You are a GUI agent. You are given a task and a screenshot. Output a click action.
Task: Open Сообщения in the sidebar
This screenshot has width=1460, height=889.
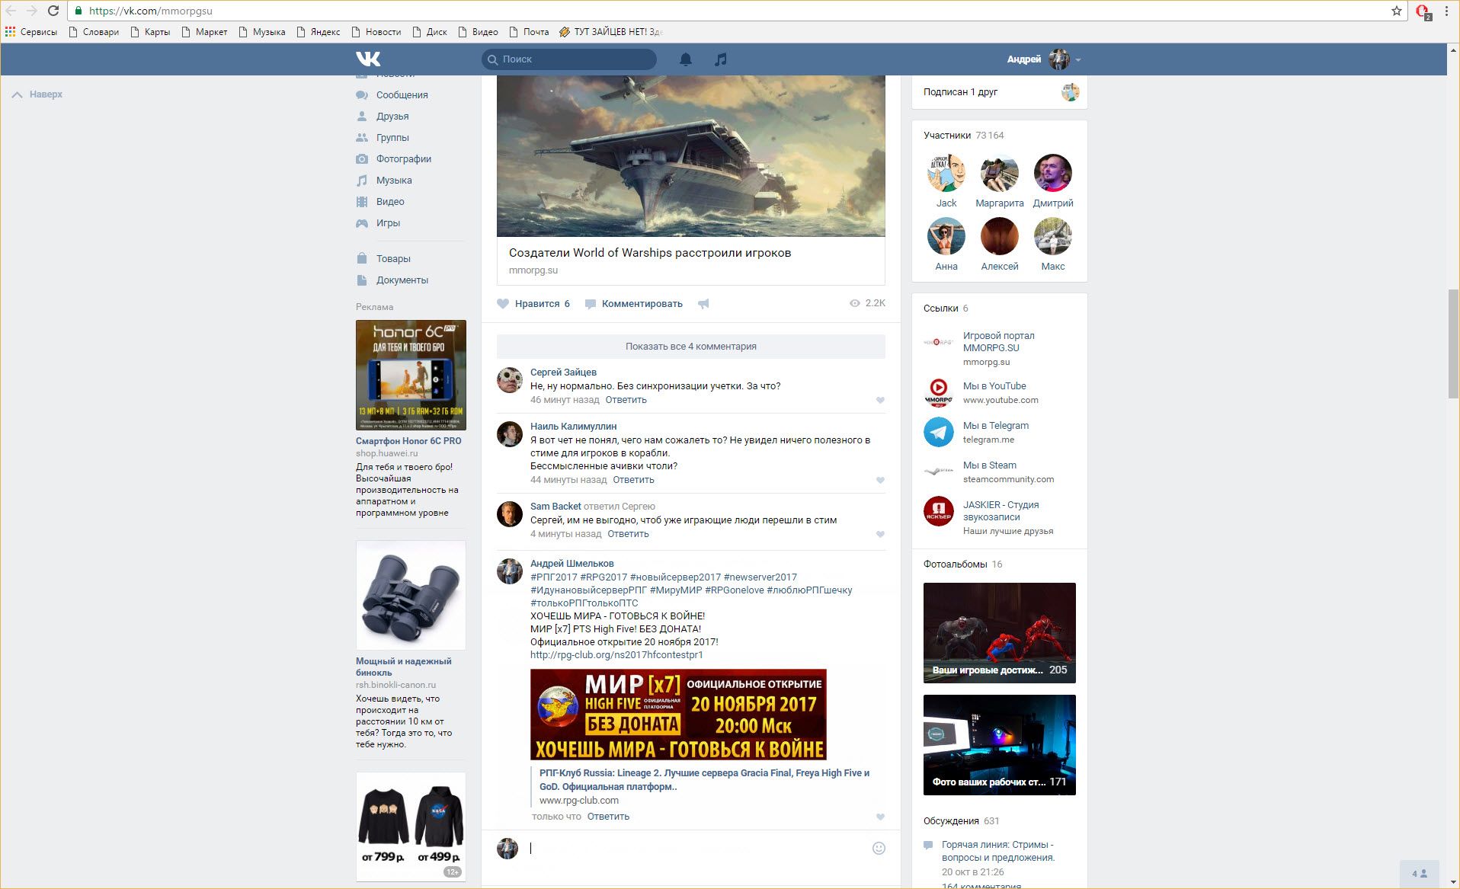click(402, 95)
